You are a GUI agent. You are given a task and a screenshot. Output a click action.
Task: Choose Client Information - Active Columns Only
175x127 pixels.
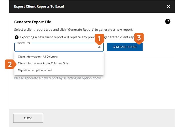pos(43,63)
